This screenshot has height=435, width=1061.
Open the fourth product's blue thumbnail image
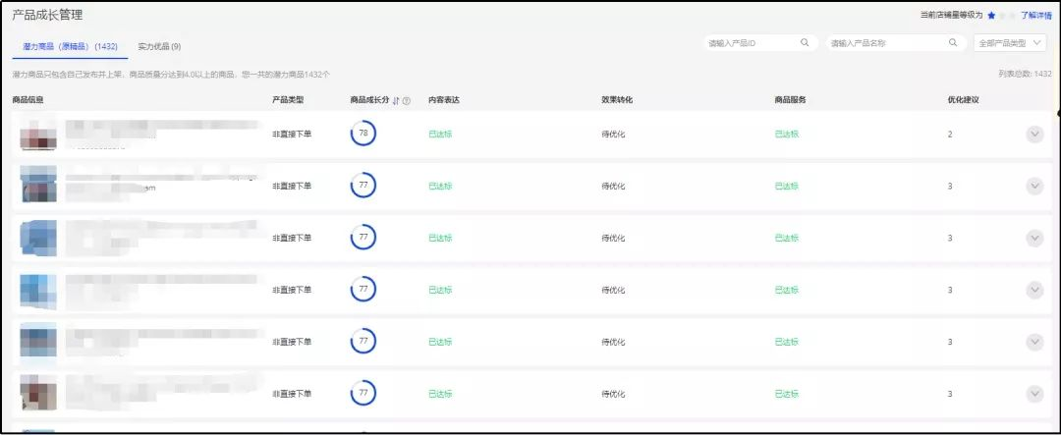(x=38, y=290)
